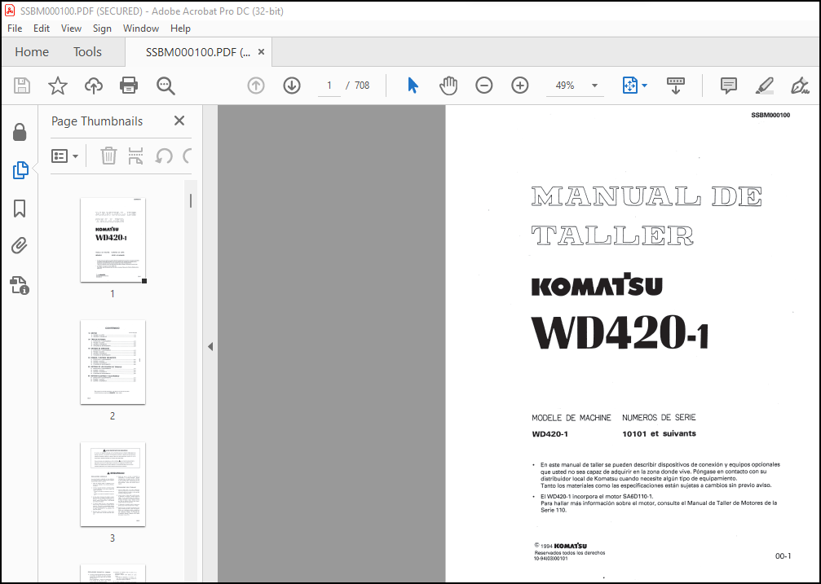Click the 49% zoom value field
Viewport: 821px width, 584px height.
[x=565, y=86]
